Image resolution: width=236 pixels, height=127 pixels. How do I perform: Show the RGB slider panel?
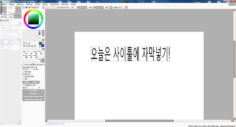point(27,7)
